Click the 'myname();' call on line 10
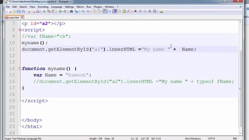The height and width of the screenshot is (140, 249). pos(35,43)
